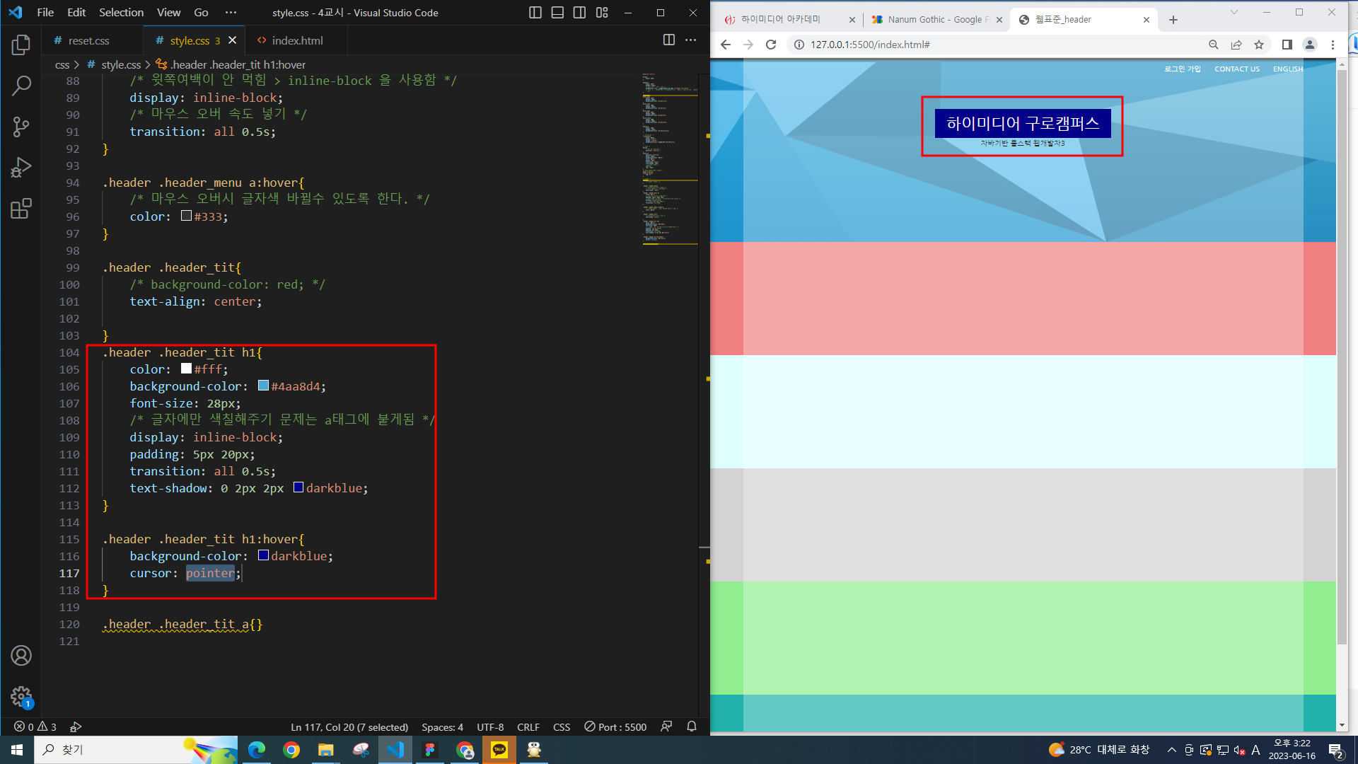Click the split editor right icon
This screenshot has width=1358, height=764.
(x=668, y=40)
